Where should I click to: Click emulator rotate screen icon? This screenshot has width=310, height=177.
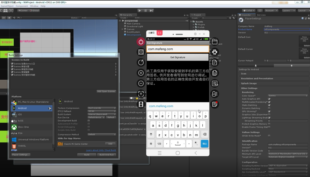(x=141, y=63)
